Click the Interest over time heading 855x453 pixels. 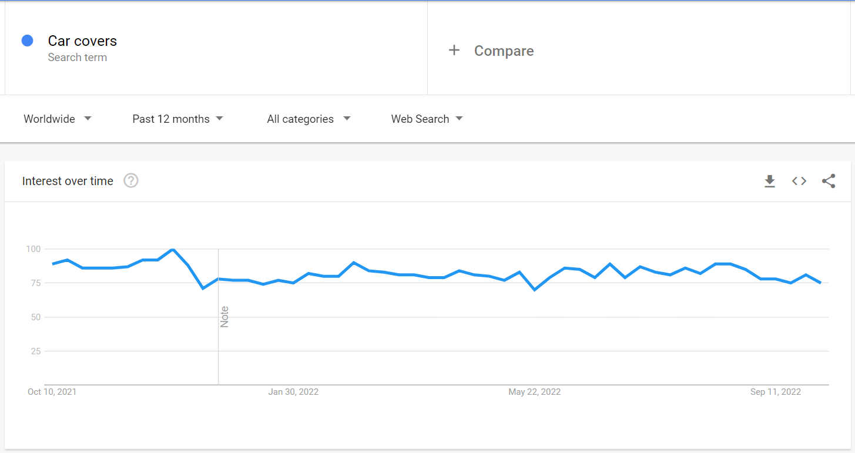click(x=68, y=181)
